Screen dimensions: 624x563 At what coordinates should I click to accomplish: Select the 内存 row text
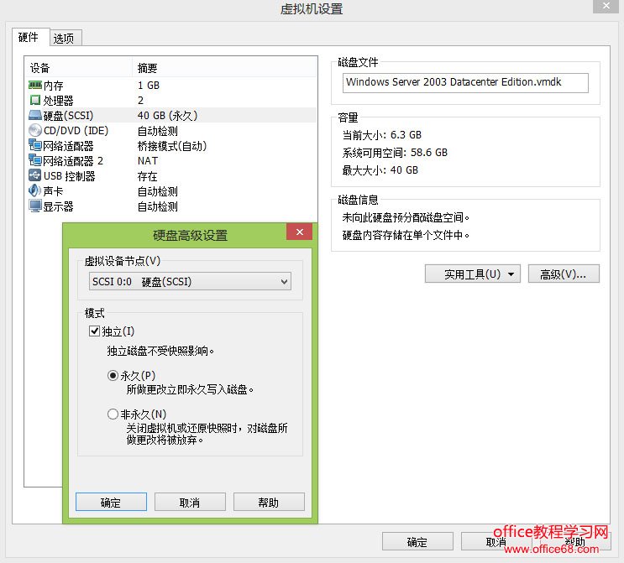(x=53, y=86)
